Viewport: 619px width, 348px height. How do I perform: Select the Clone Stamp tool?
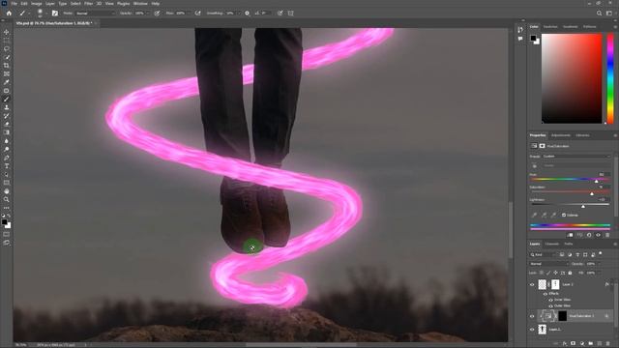(7, 107)
